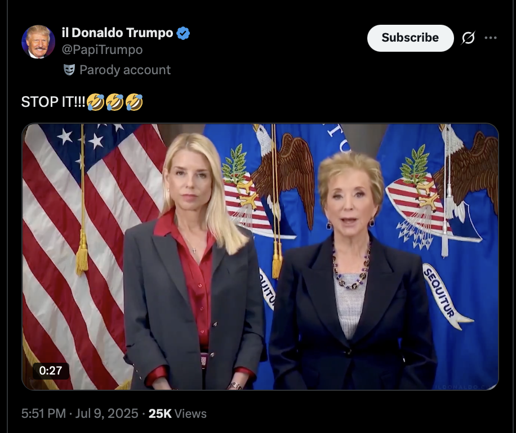Subscribe to this account

[x=410, y=38]
